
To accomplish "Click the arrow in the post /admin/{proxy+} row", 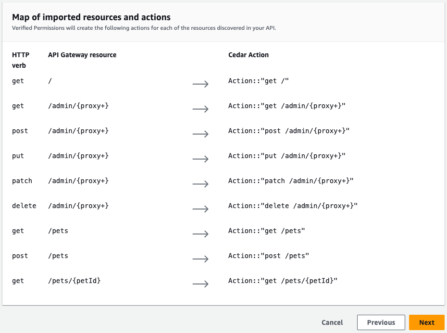I will click(x=200, y=134).
